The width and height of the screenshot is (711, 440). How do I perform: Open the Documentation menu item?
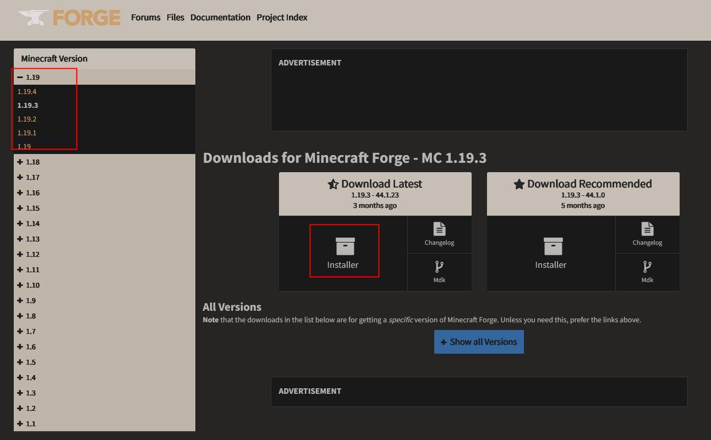point(221,18)
